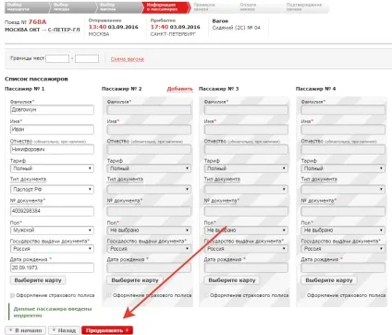This screenshot has height=335, width=392.
Task: Open the Тариф dropdown for passenger 1
Action: tap(52, 168)
